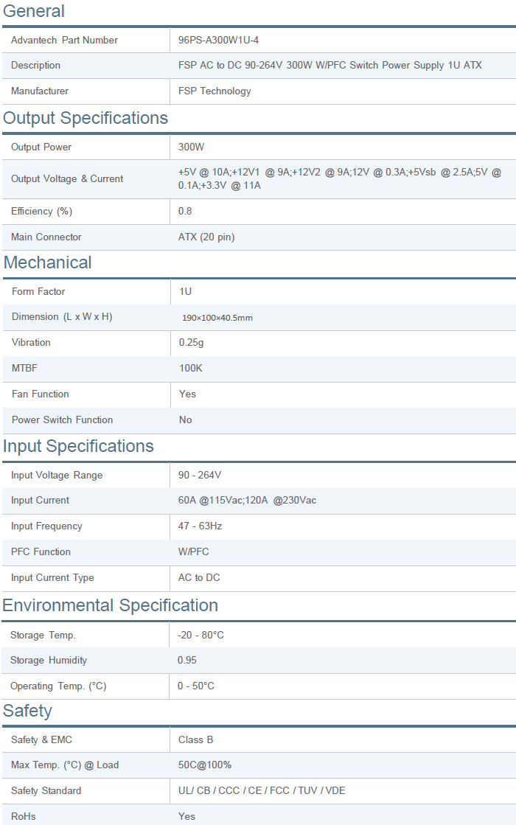Select the 190×100×40.5mm dimension value
The width and height of the screenshot is (516, 825).
[217, 318]
